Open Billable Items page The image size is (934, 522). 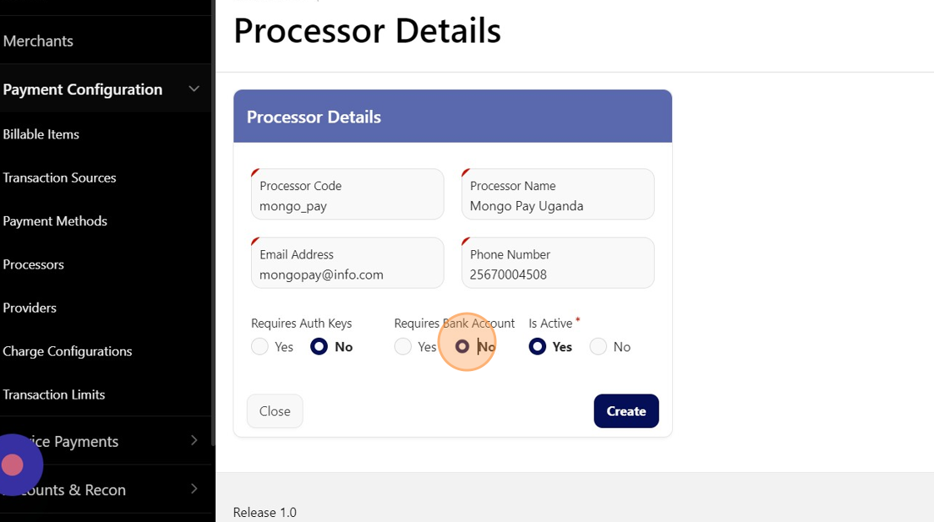tap(42, 134)
